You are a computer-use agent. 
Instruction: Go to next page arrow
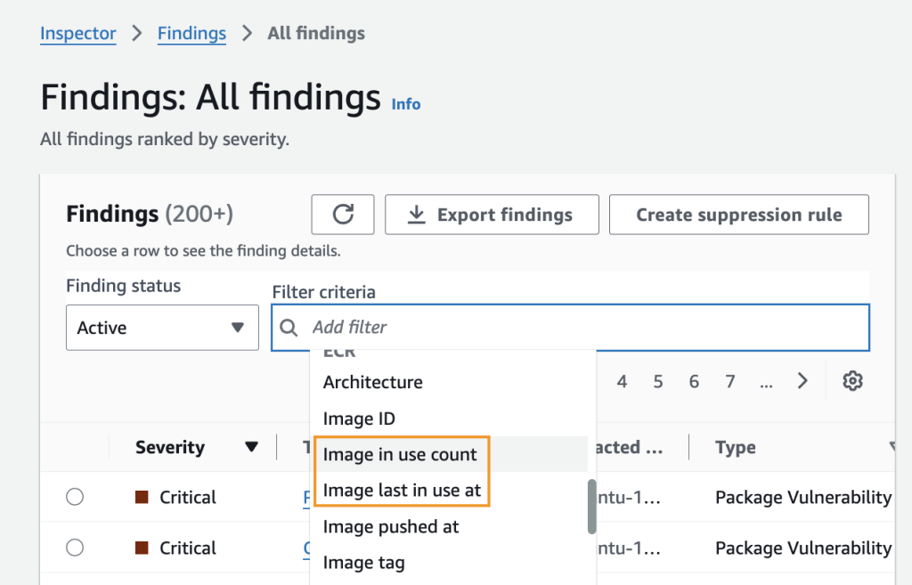point(802,381)
